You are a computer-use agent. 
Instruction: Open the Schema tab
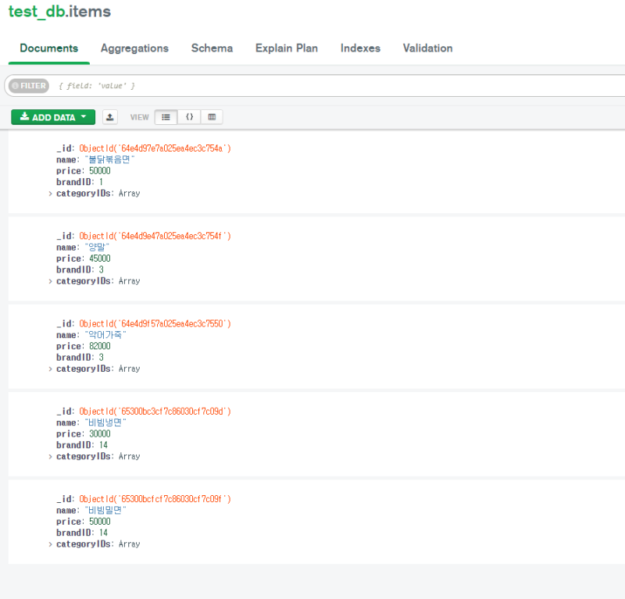[x=212, y=48]
